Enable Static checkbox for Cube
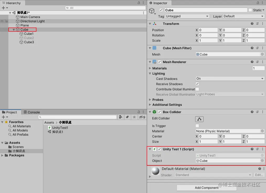Image resolution: width=266 pixels, height=193 pixels. coord(250,10)
